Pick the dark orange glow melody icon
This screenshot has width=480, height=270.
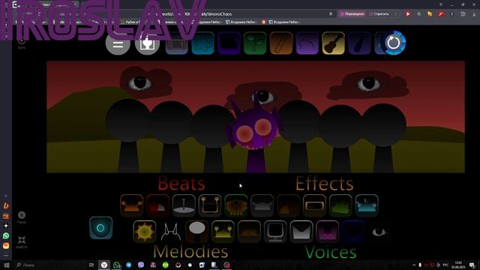[x=249, y=232]
